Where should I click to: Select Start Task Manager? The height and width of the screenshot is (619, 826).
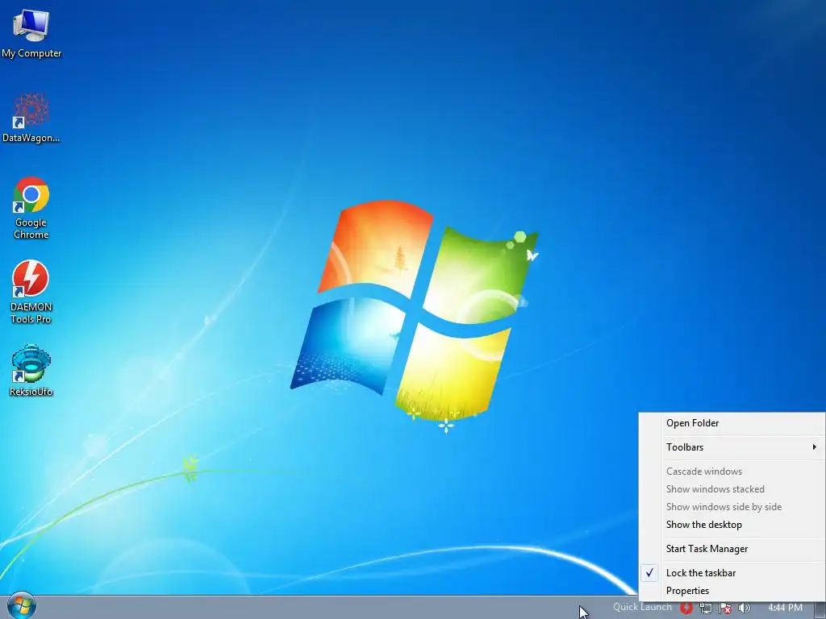pos(732,549)
